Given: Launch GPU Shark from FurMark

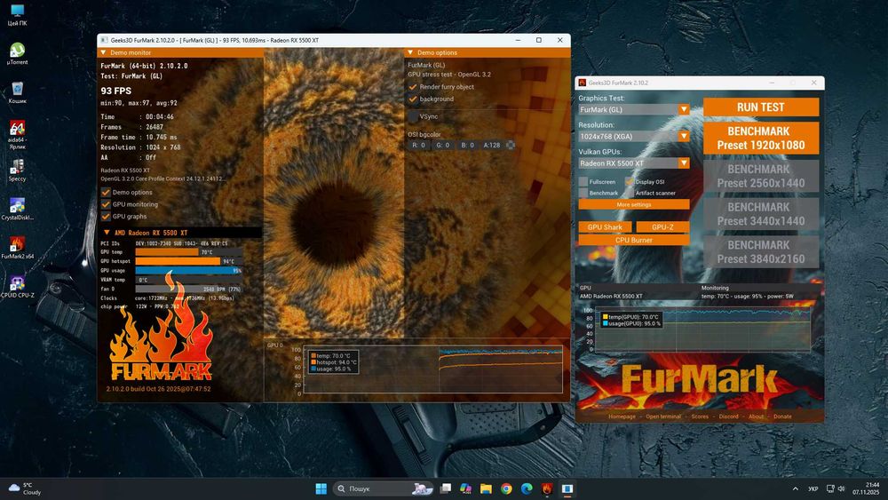Looking at the screenshot, I should point(605,227).
